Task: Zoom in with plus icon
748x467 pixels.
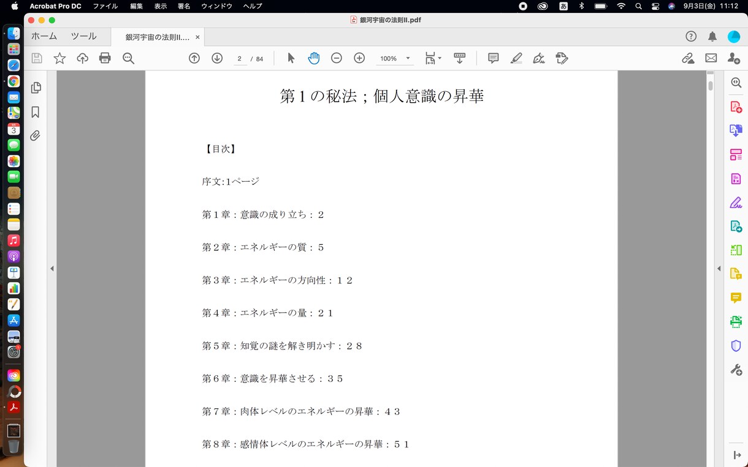Action: [x=359, y=58]
